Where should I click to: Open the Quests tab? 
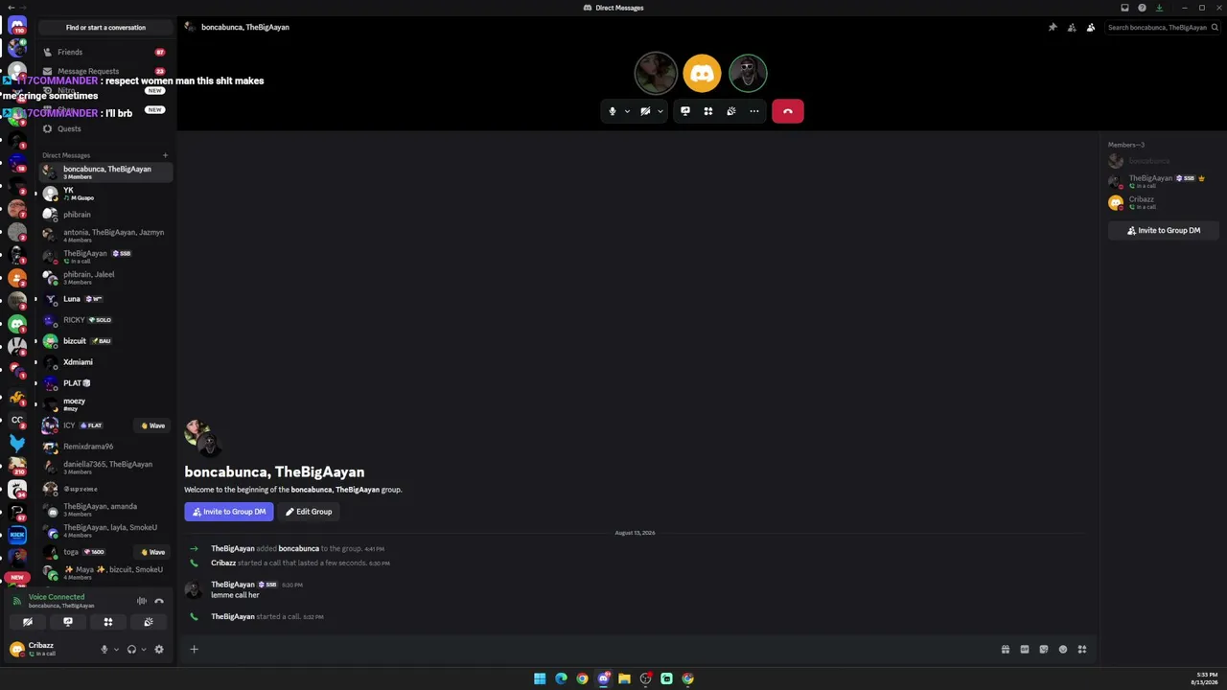pos(104,128)
